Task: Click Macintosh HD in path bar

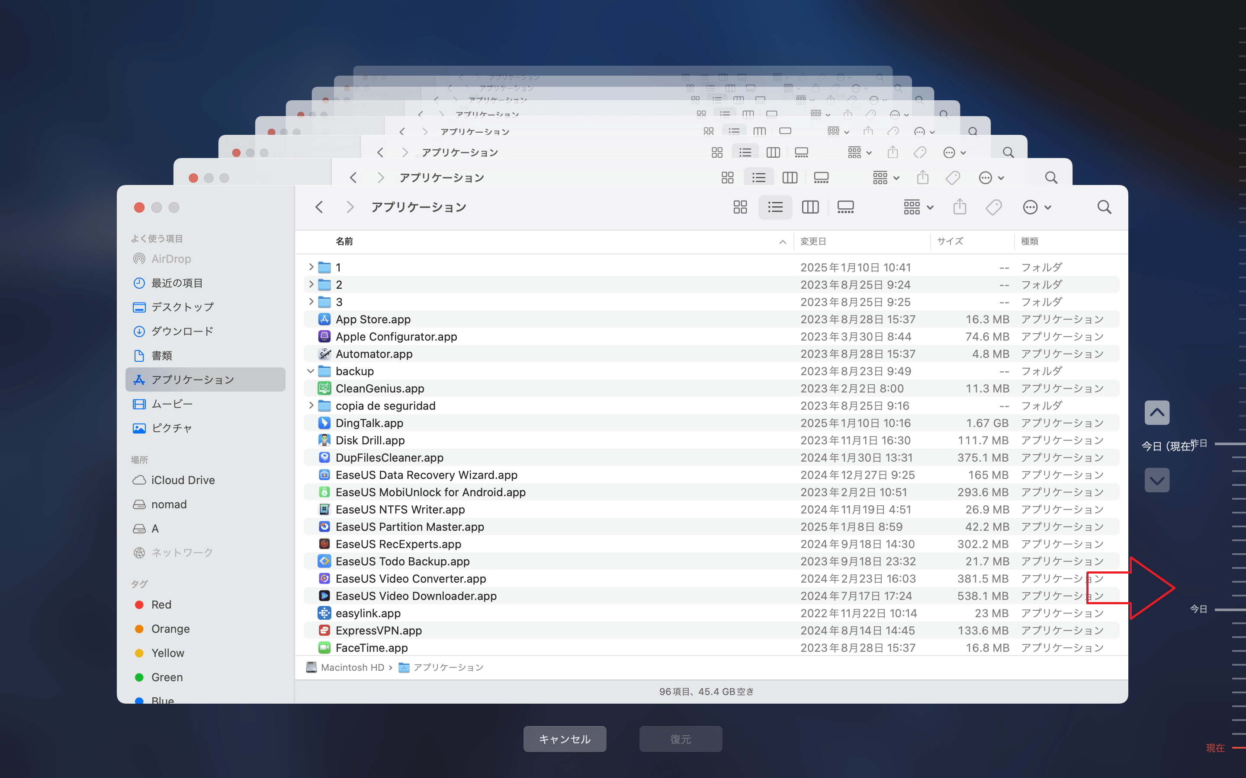Action: (352, 667)
